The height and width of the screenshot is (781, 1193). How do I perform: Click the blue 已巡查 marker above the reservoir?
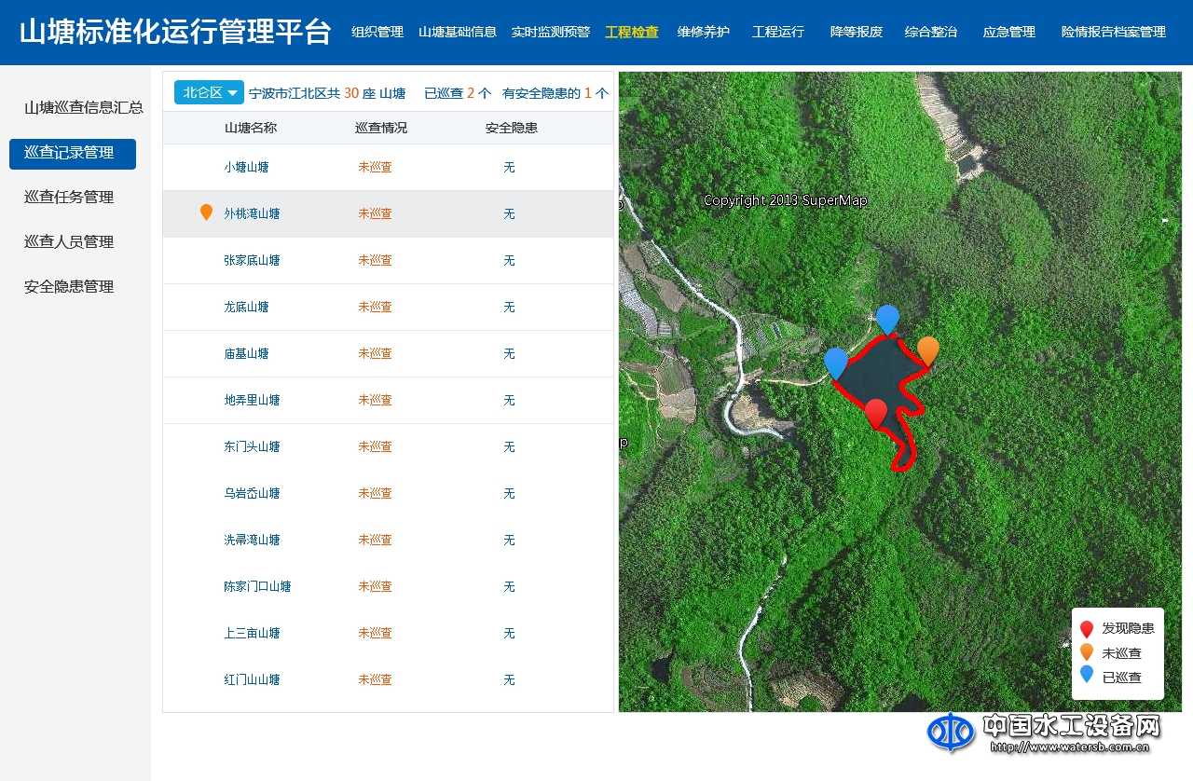pos(886,319)
